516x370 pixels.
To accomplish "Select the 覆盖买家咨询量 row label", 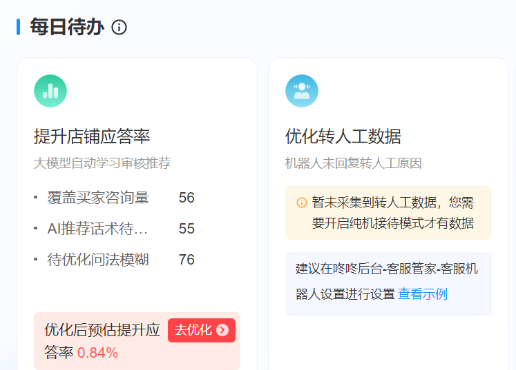I will [98, 198].
